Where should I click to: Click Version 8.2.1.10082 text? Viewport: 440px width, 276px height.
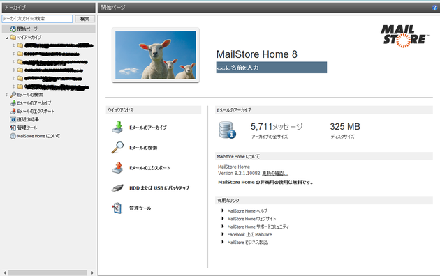(x=239, y=174)
